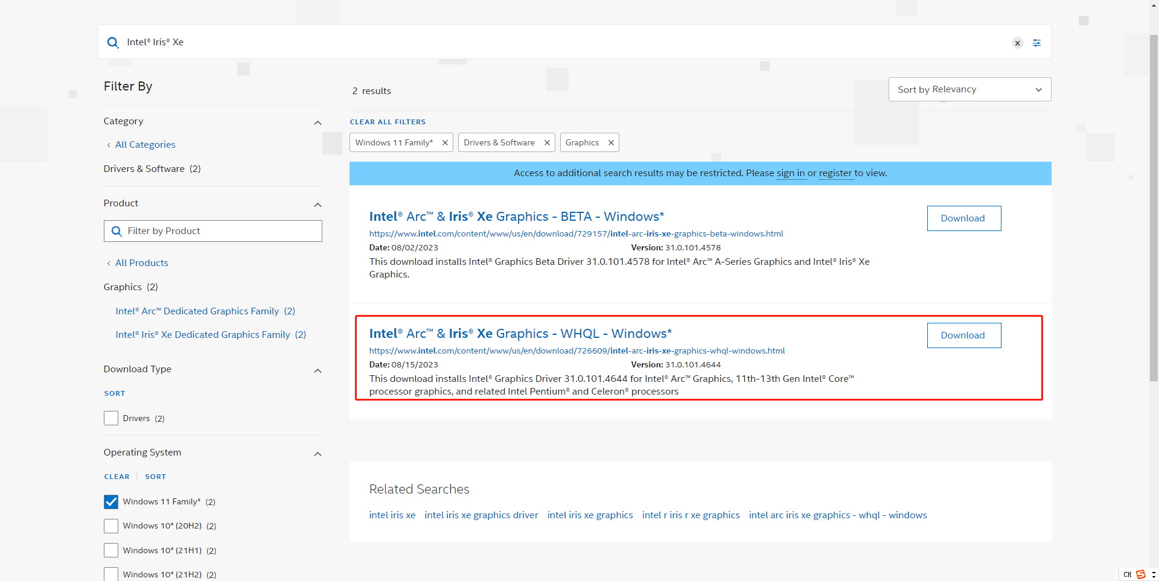The image size is (1159, 581).
Task: Uncheck the Windows 11 Family checkbox
Action: [x=111, y=502]
